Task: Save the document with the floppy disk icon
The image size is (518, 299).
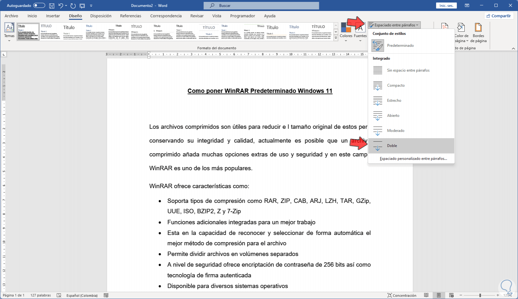Action: coord(52,6)
